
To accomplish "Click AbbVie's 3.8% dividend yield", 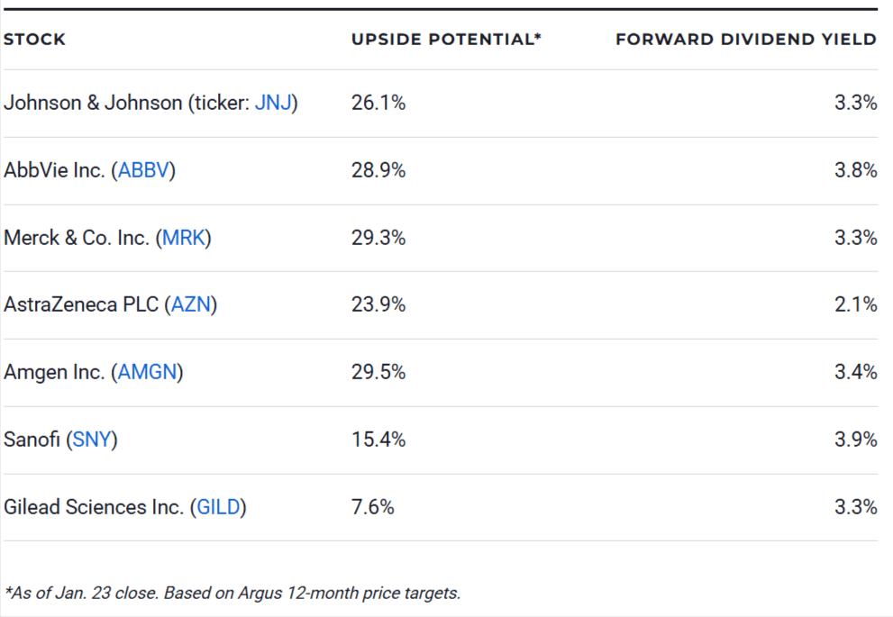I will point(855,170).
